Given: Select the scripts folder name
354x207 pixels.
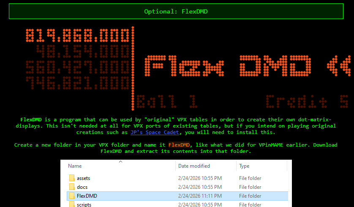Looking at the screenshot, I should pyautogui.click(x=84, y=204).
